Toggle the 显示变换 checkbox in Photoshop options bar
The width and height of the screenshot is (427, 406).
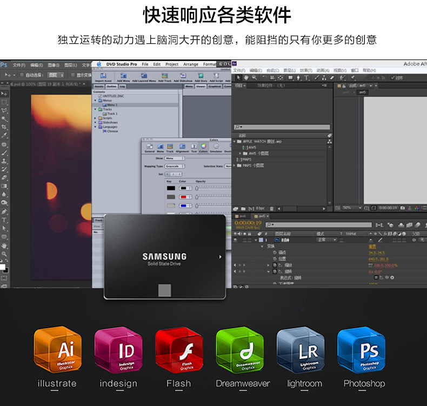[x=72, y=75]
